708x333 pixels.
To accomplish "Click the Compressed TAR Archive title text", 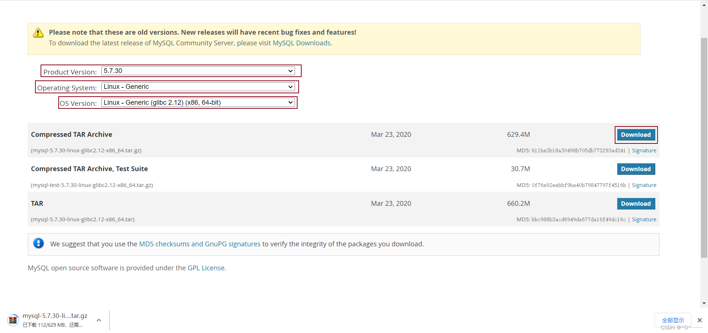I will (x=72, y=135).
